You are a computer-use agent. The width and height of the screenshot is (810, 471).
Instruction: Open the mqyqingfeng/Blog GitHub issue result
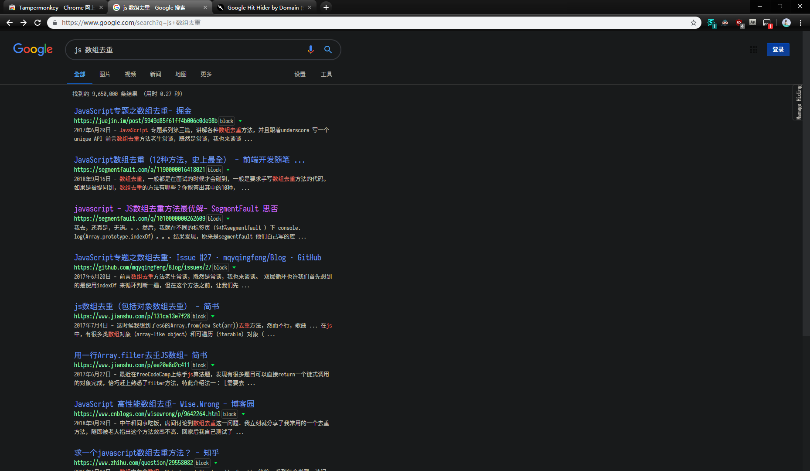click(197, 257)
